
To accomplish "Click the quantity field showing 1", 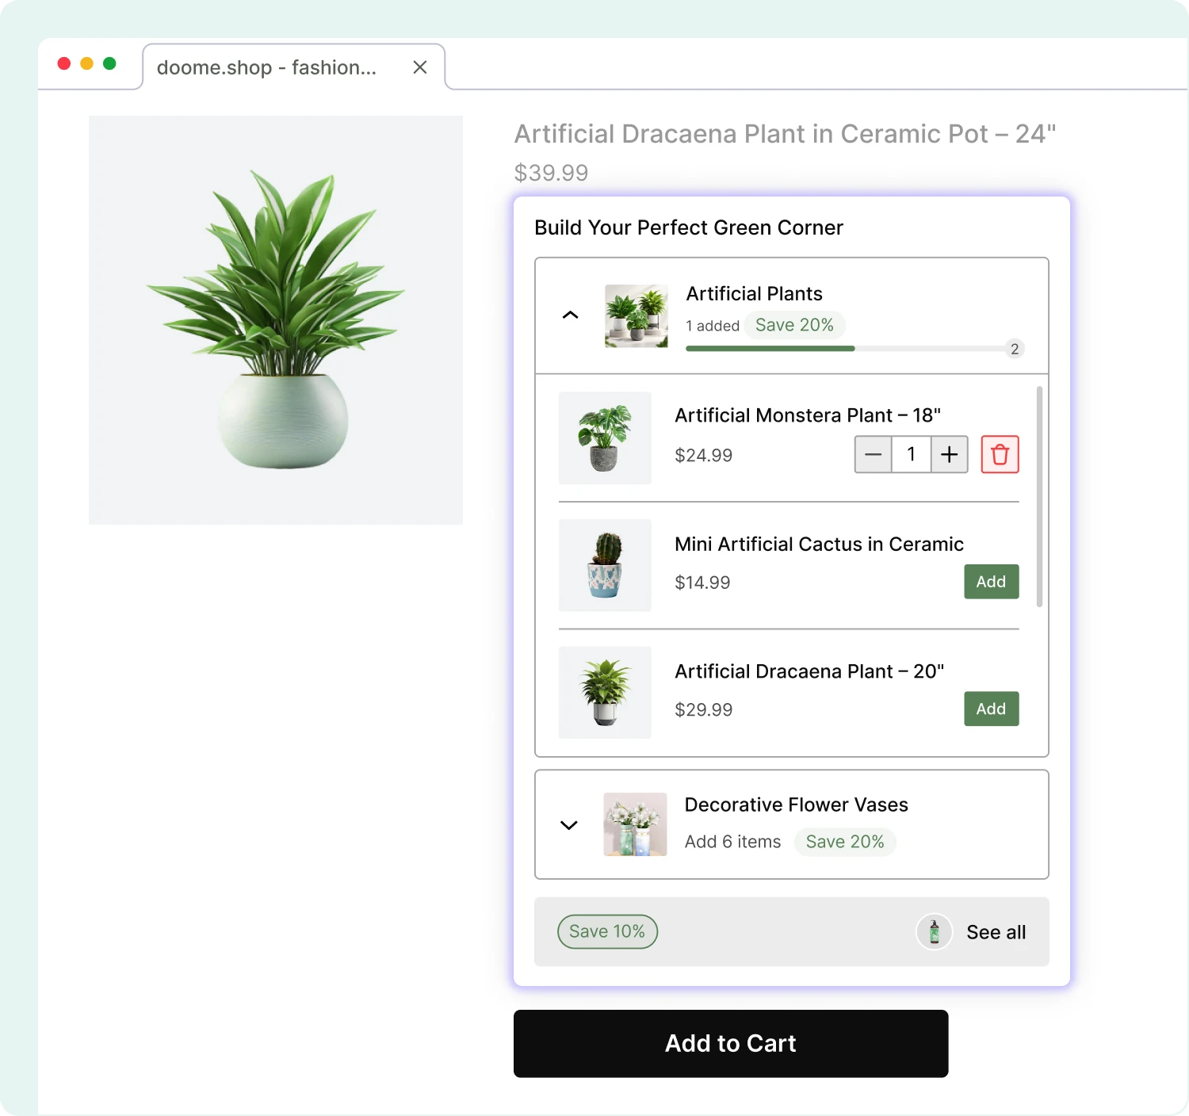I will pyautogui.click(x=911, y=454).
